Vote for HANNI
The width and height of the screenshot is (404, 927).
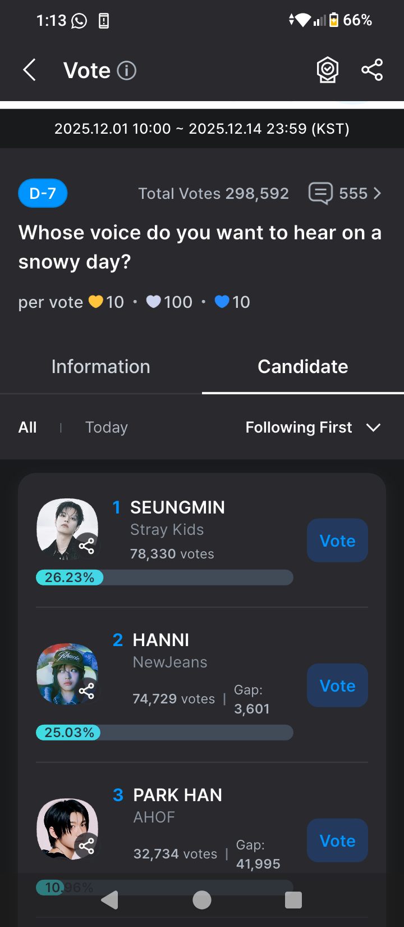pos(337,685)
